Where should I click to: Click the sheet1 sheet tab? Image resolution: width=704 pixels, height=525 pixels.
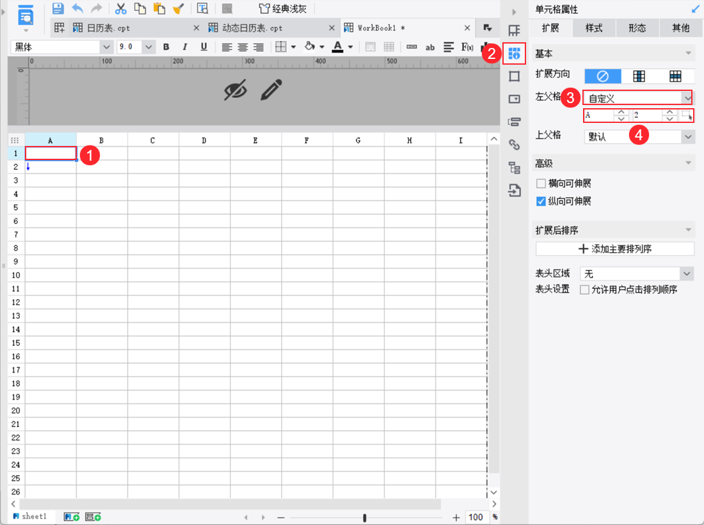click(29, 517)
